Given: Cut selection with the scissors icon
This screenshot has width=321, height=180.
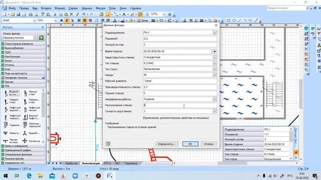Looking at the screenshot, I should click(x=55, y=14).
